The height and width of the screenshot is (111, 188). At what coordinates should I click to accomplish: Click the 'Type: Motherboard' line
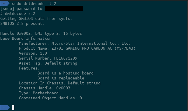tap(39, 93)
